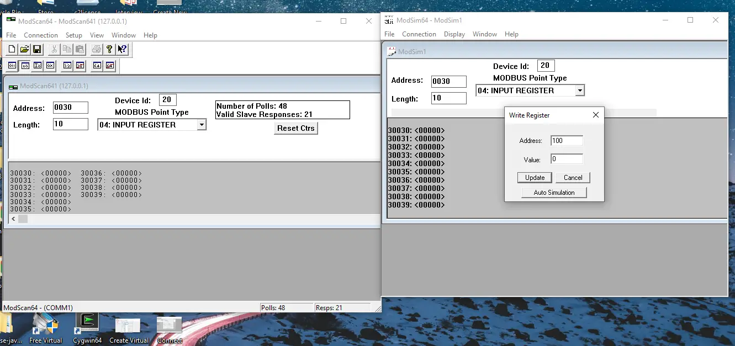735x346 pixels.
Task: Click Device Id field in ModScan641 window
Action: point(167,100)
